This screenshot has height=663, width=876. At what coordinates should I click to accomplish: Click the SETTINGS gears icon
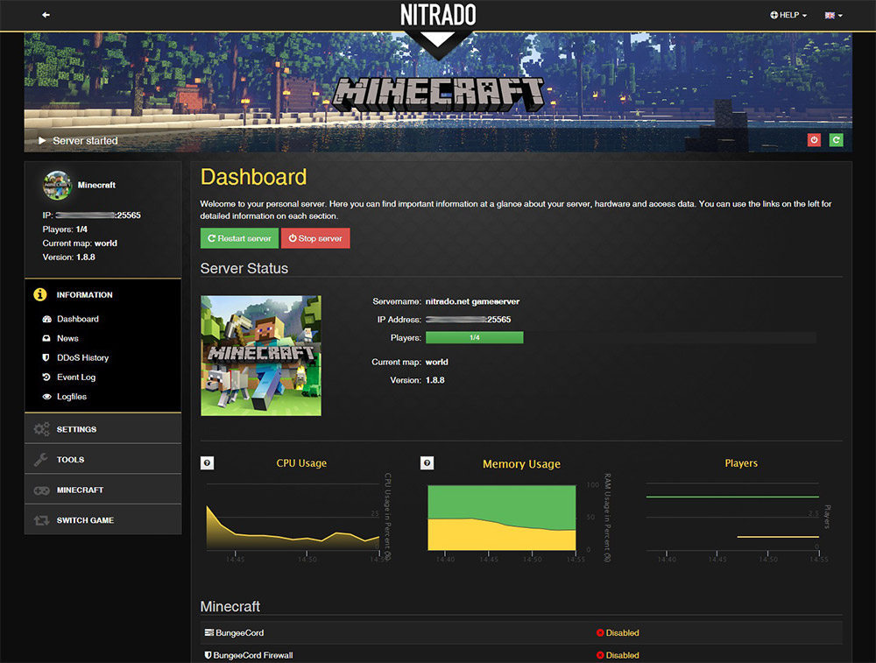coord(41,429)
